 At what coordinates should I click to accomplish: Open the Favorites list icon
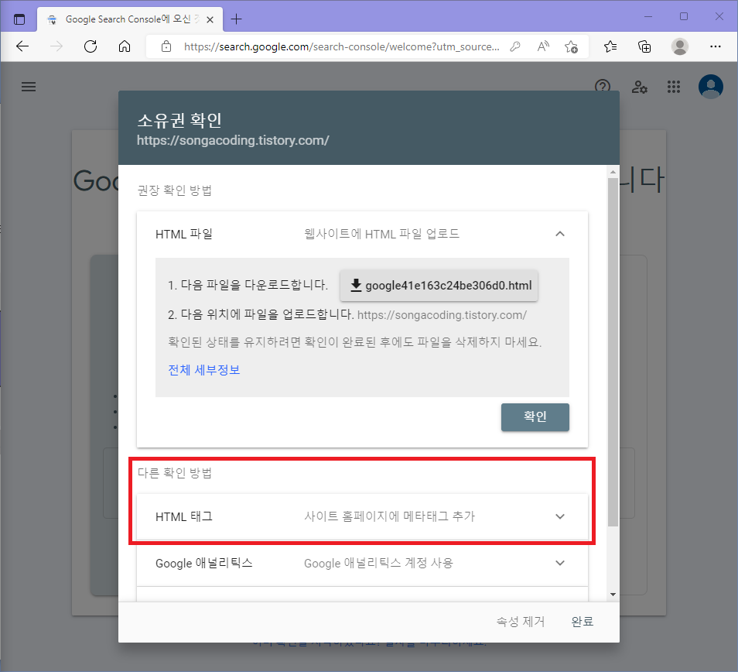click(610, 46)
